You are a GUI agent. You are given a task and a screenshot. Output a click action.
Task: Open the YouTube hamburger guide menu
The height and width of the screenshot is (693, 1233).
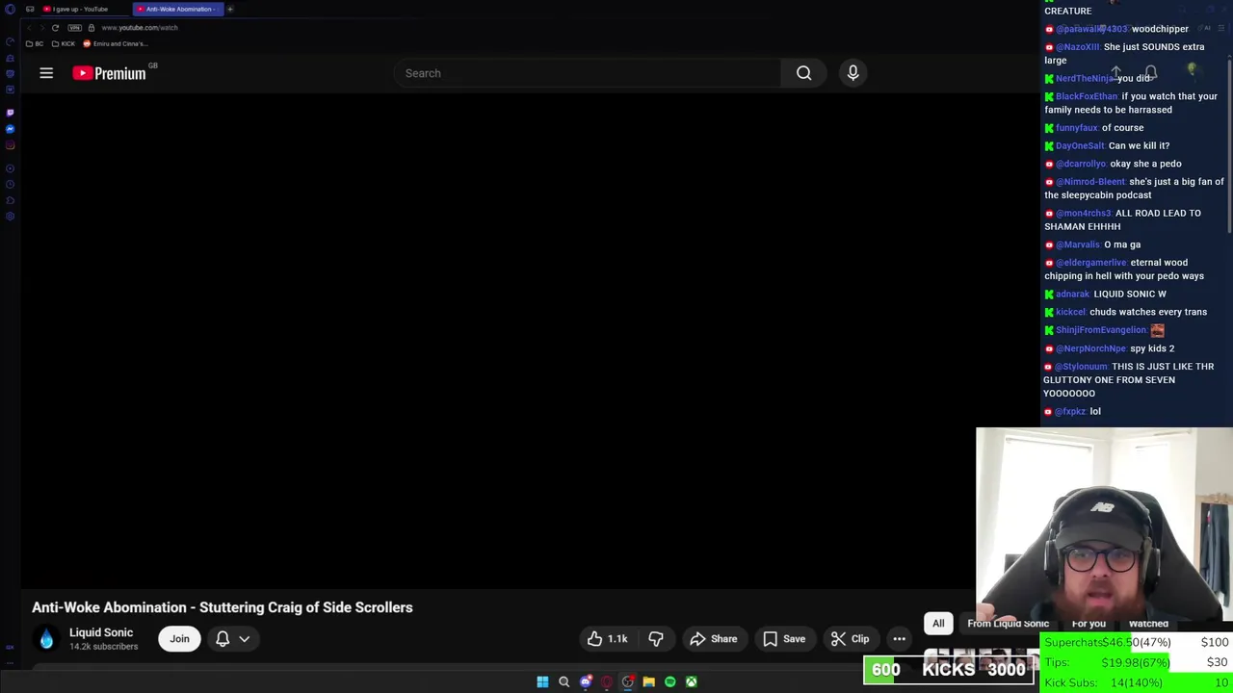[x=46, y=73]
